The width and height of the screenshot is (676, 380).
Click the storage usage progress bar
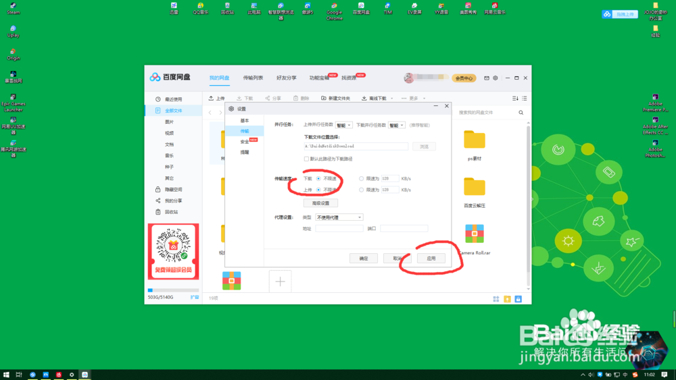click(173, 290)
